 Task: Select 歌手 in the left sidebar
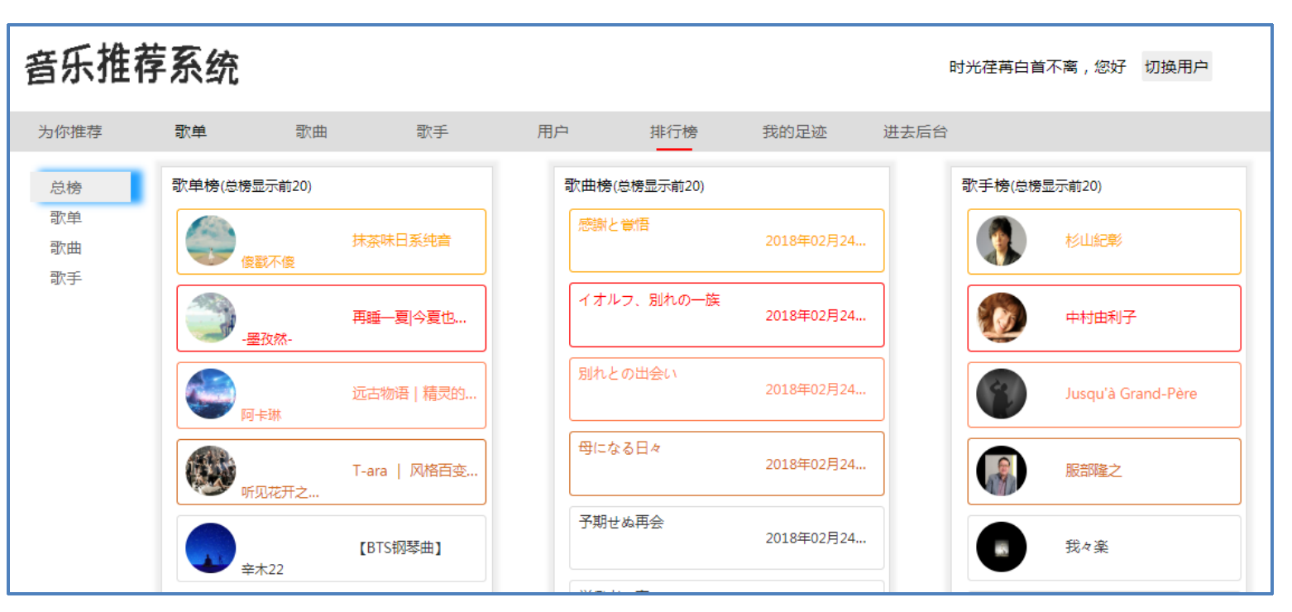point(66,279)
